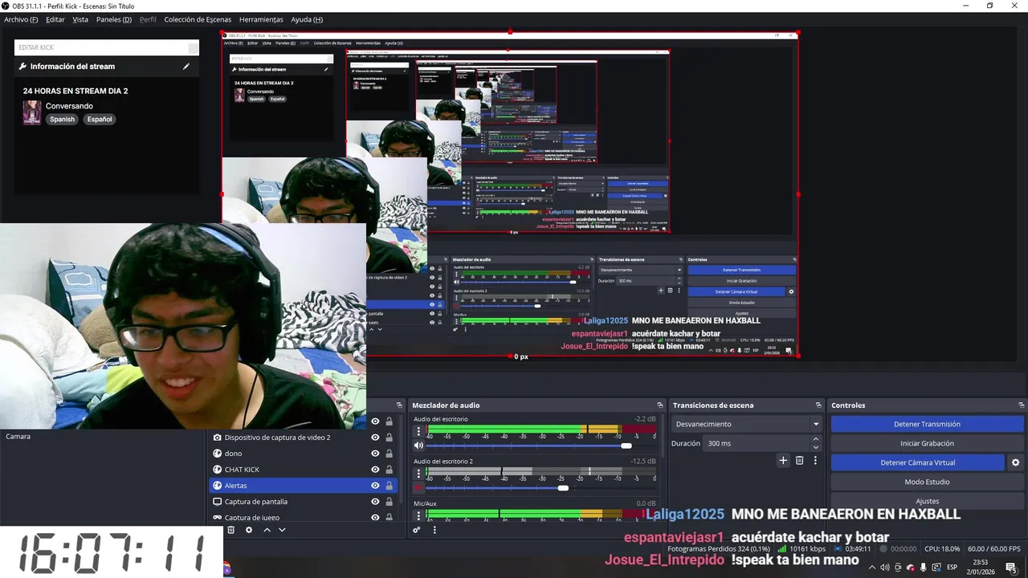Open the Desvanecimiento transition dropdown
The height and width of the screenshot is (578, 1028).
coord(747,424)
